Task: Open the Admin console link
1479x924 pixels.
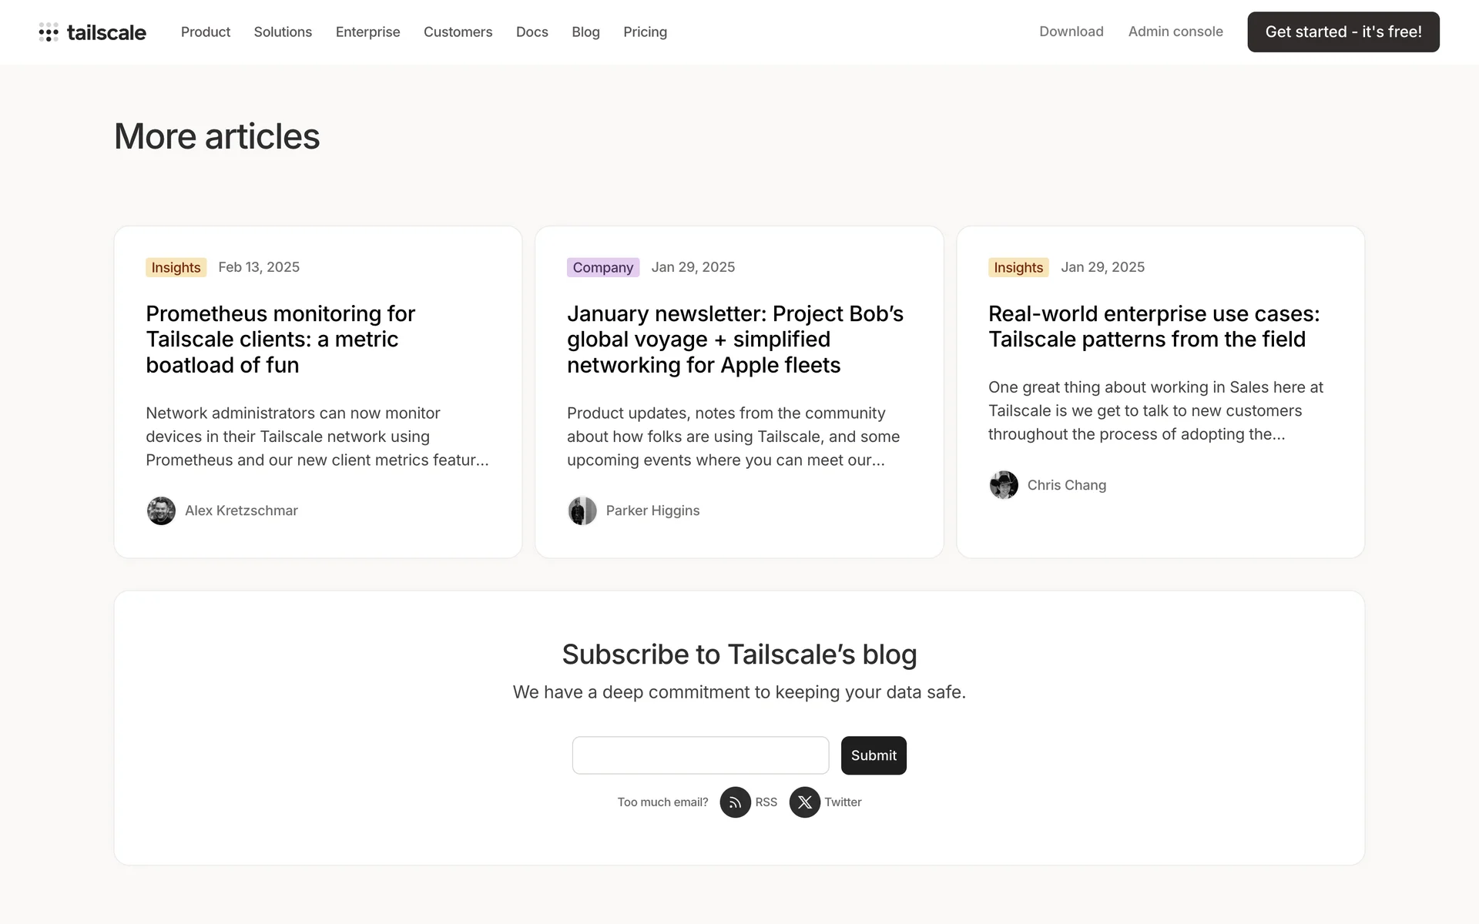Action: pyautogui.click(x=1175, y=32)
